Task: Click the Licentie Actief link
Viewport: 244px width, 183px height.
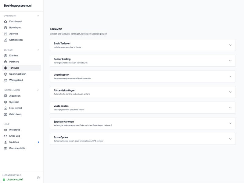Action: click(14, 179)
